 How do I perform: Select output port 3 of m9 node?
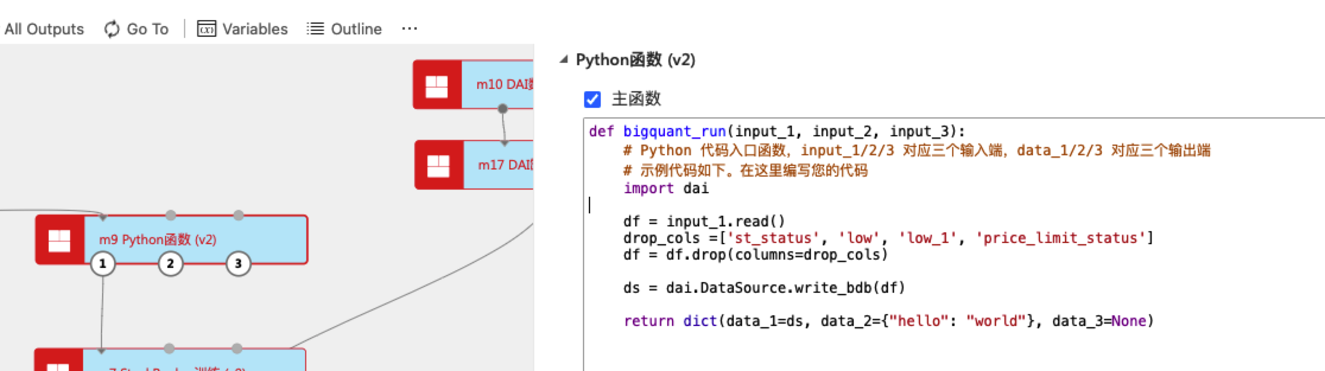tap(238, 264)
